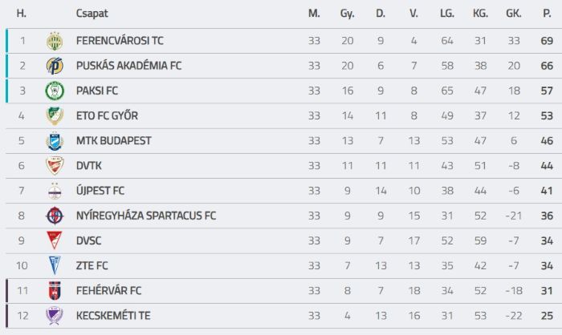Sort by the GK. goal difference header
The image size is (562, 335).
point(514,14)
